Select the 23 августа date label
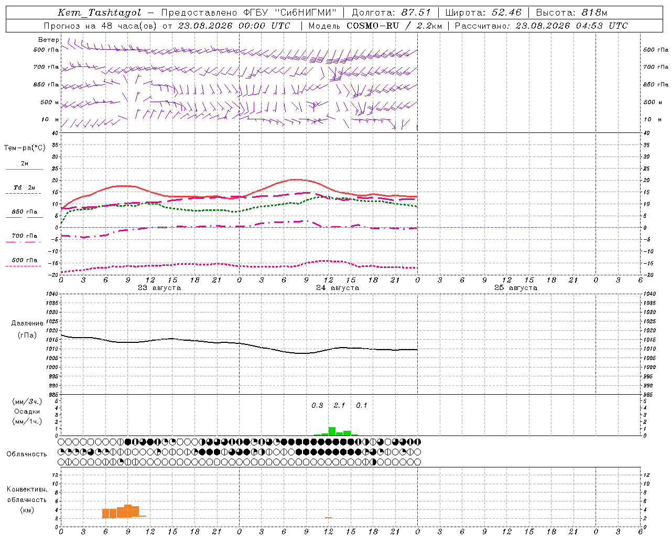Viewport: 671px width, 536px height. pyautogui.click(x=159, y=287)
